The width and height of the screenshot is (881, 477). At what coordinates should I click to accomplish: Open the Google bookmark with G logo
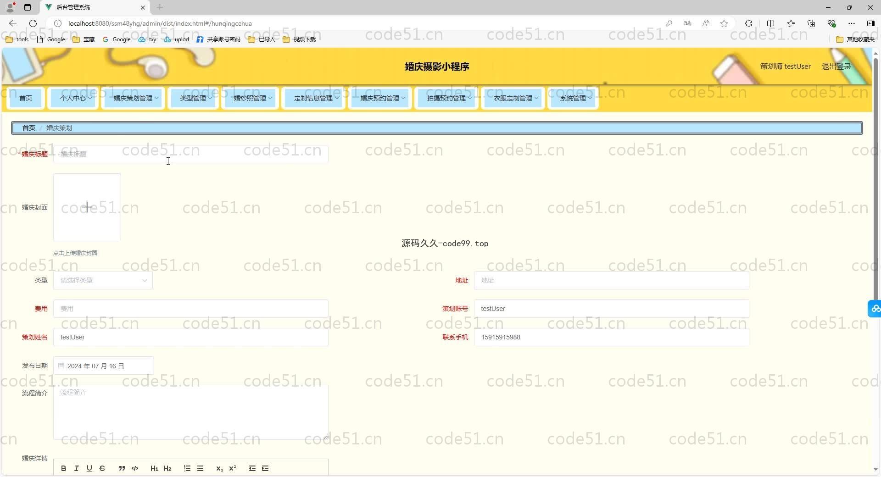point(117,39)
